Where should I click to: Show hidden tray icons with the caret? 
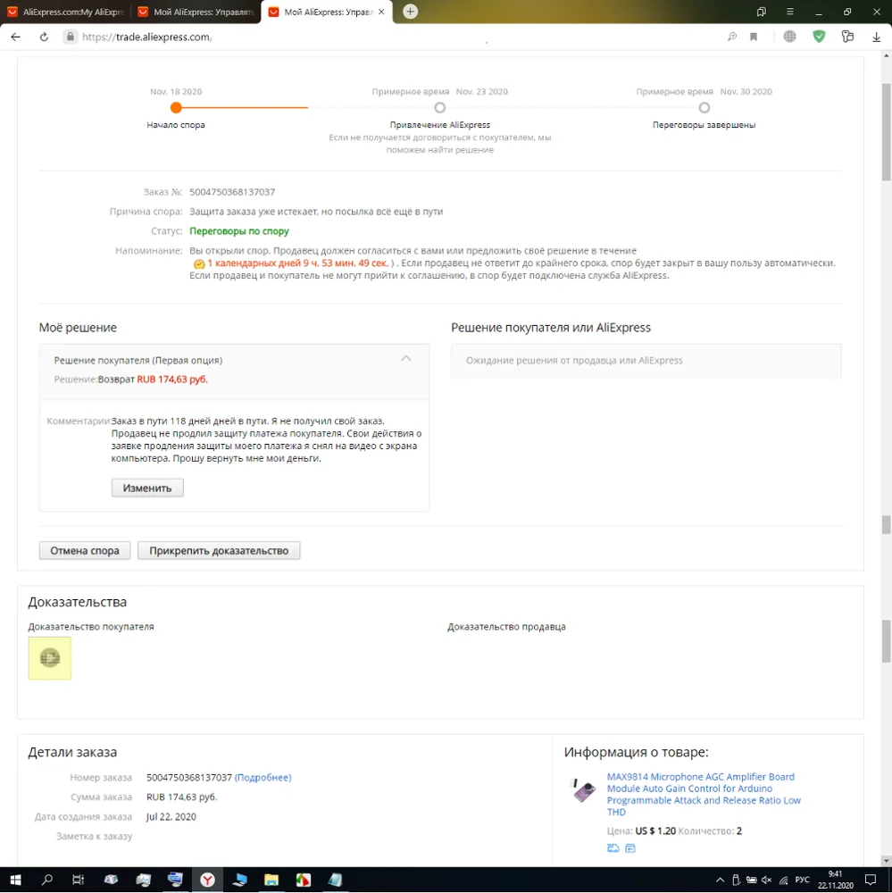720,880
